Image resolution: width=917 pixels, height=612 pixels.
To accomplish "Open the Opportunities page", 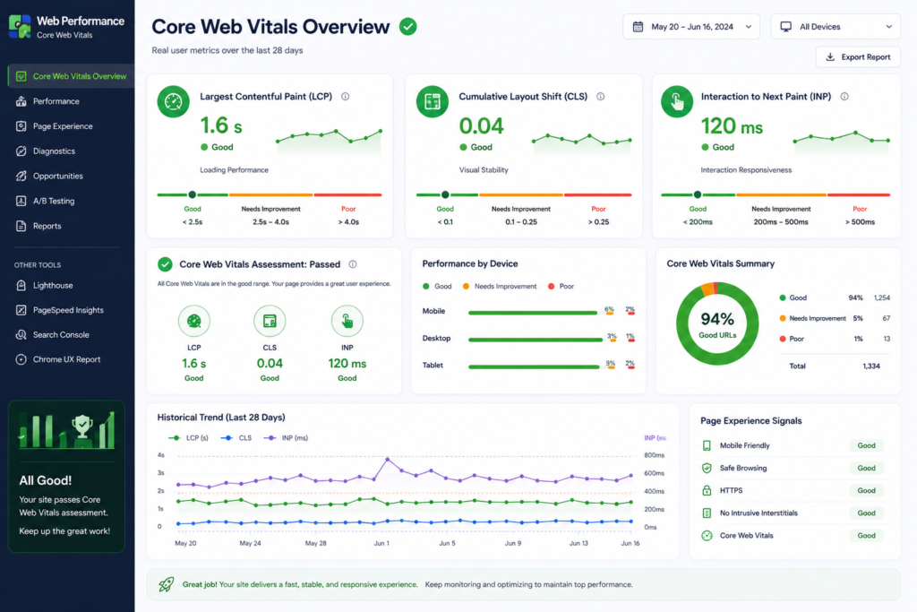I will coord(58,177).
